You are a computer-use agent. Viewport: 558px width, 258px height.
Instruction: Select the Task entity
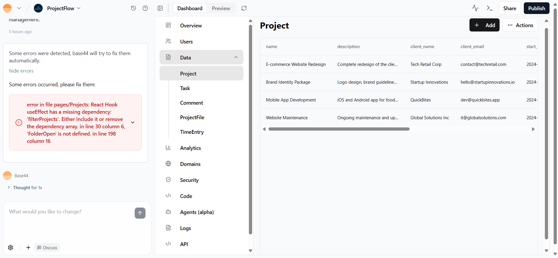tap(185, 88)
